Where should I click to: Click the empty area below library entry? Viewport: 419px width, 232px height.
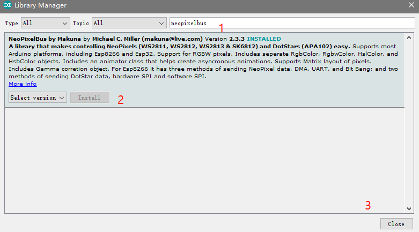(204, 161)
